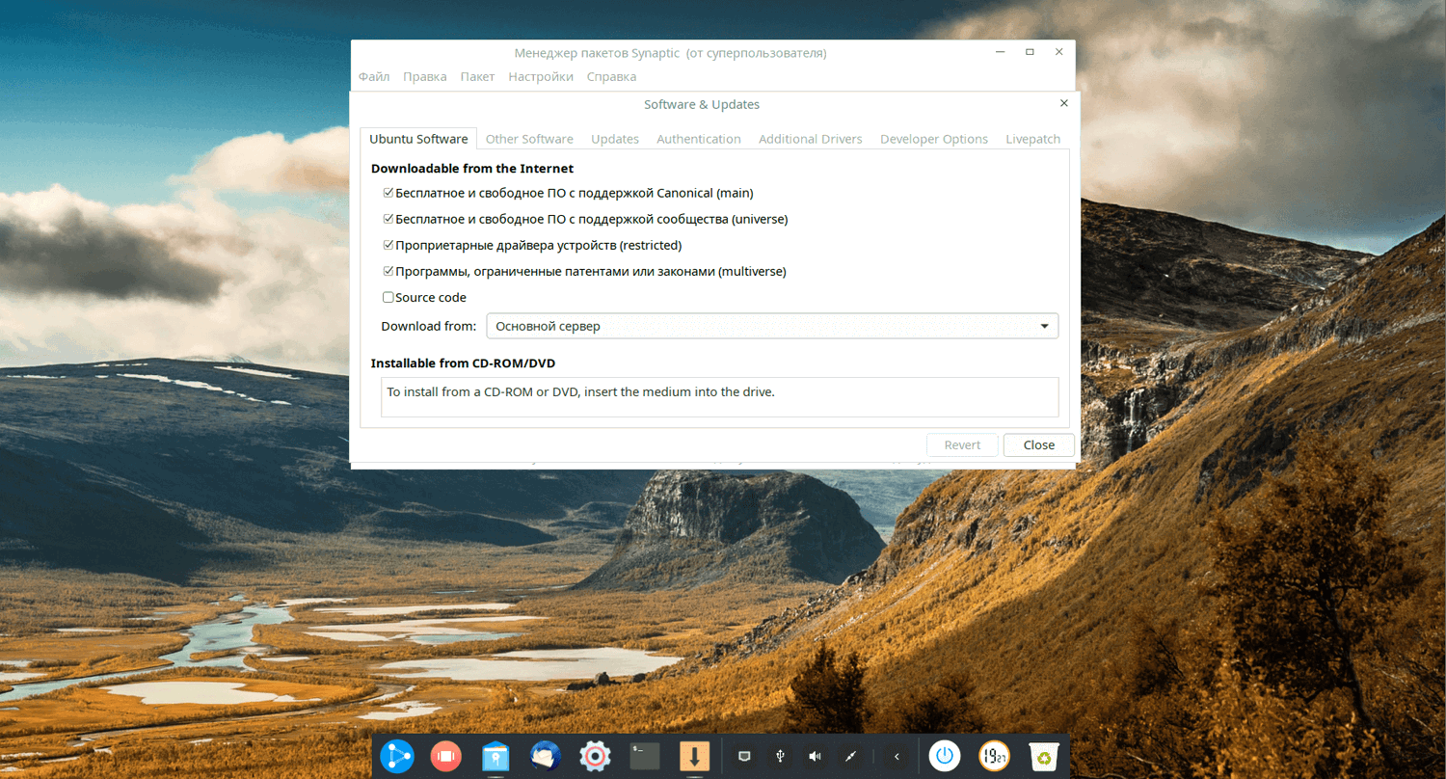Viewport: 1446px width, 779px height.
Task: Switch to the Updates tab
Action: coord(615,139)
